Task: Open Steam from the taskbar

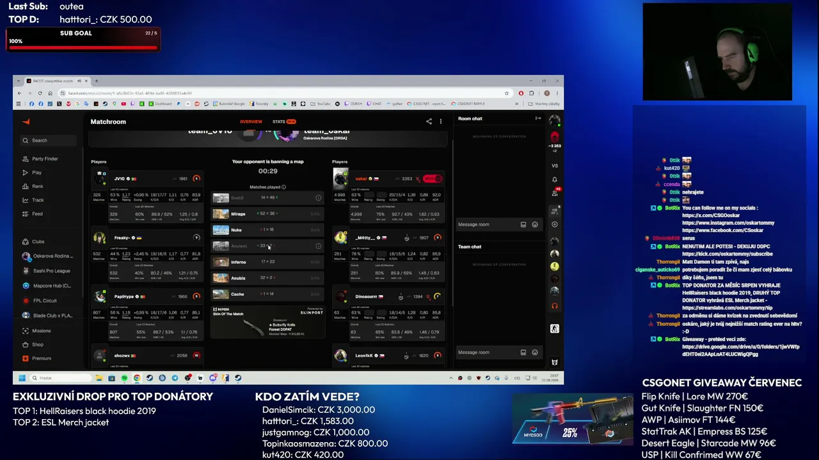Action: pyautogui.click(x=150, y=378)
